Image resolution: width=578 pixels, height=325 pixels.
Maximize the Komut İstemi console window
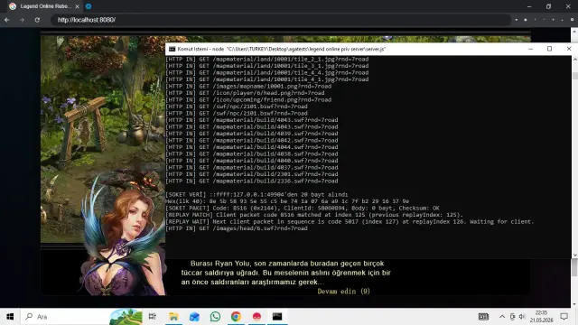(x=549, y=49)
